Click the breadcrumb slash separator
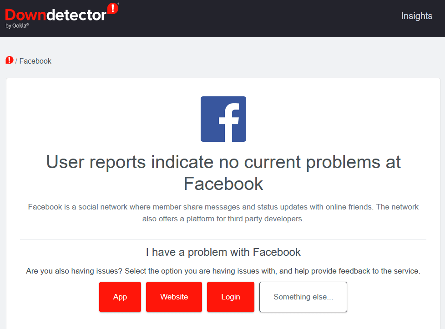Viewport: 445px width, 329px height. tap(16, 61)
